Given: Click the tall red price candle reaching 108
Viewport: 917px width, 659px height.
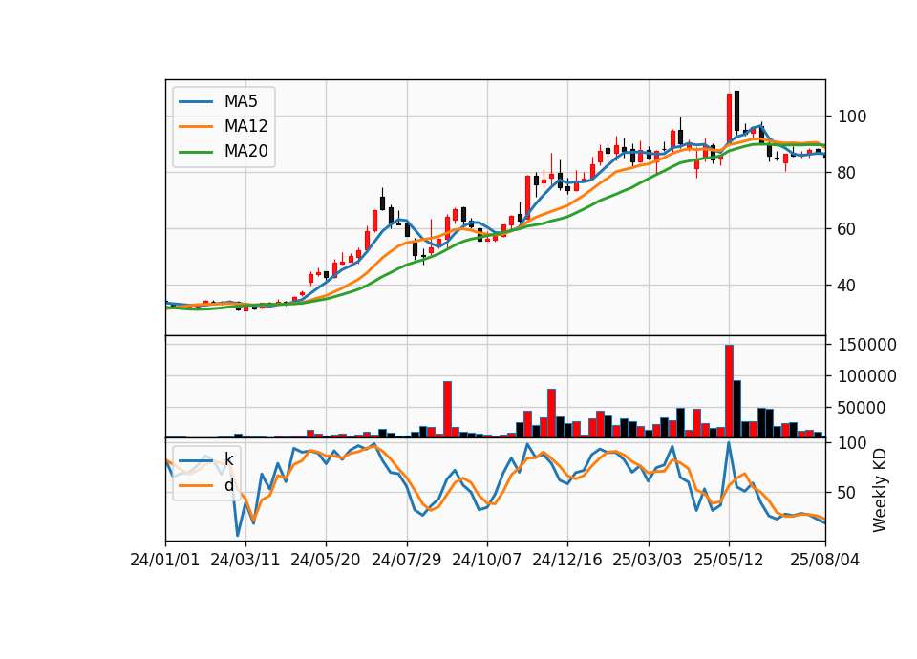Looking at the screenshot, I should 729,118.
